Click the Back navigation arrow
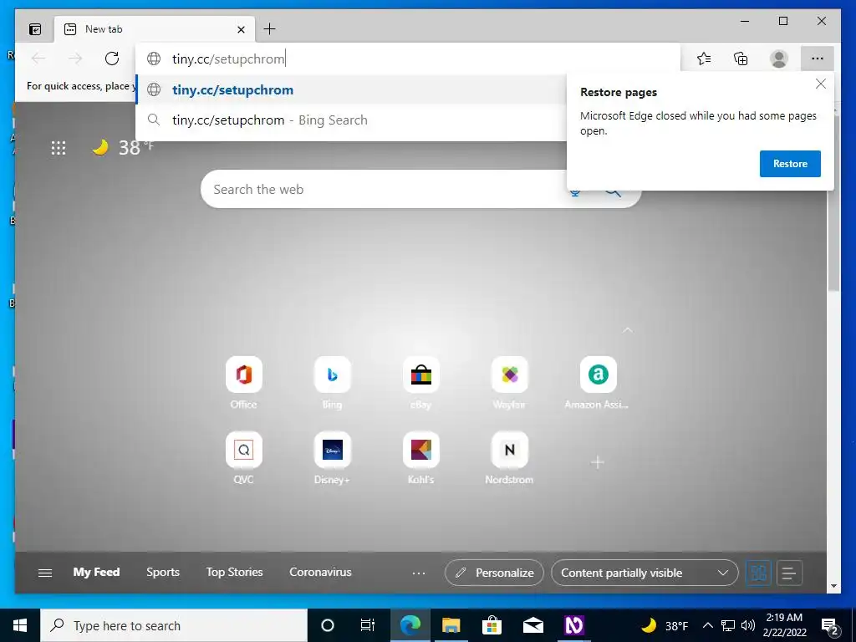This screenshot has width=856, height=642. (x=38, y=59)
